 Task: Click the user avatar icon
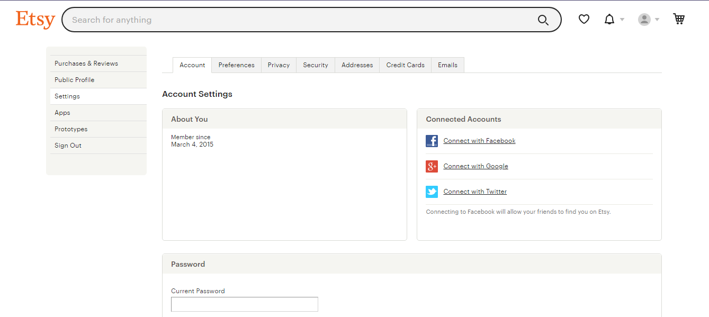[644, 20]
